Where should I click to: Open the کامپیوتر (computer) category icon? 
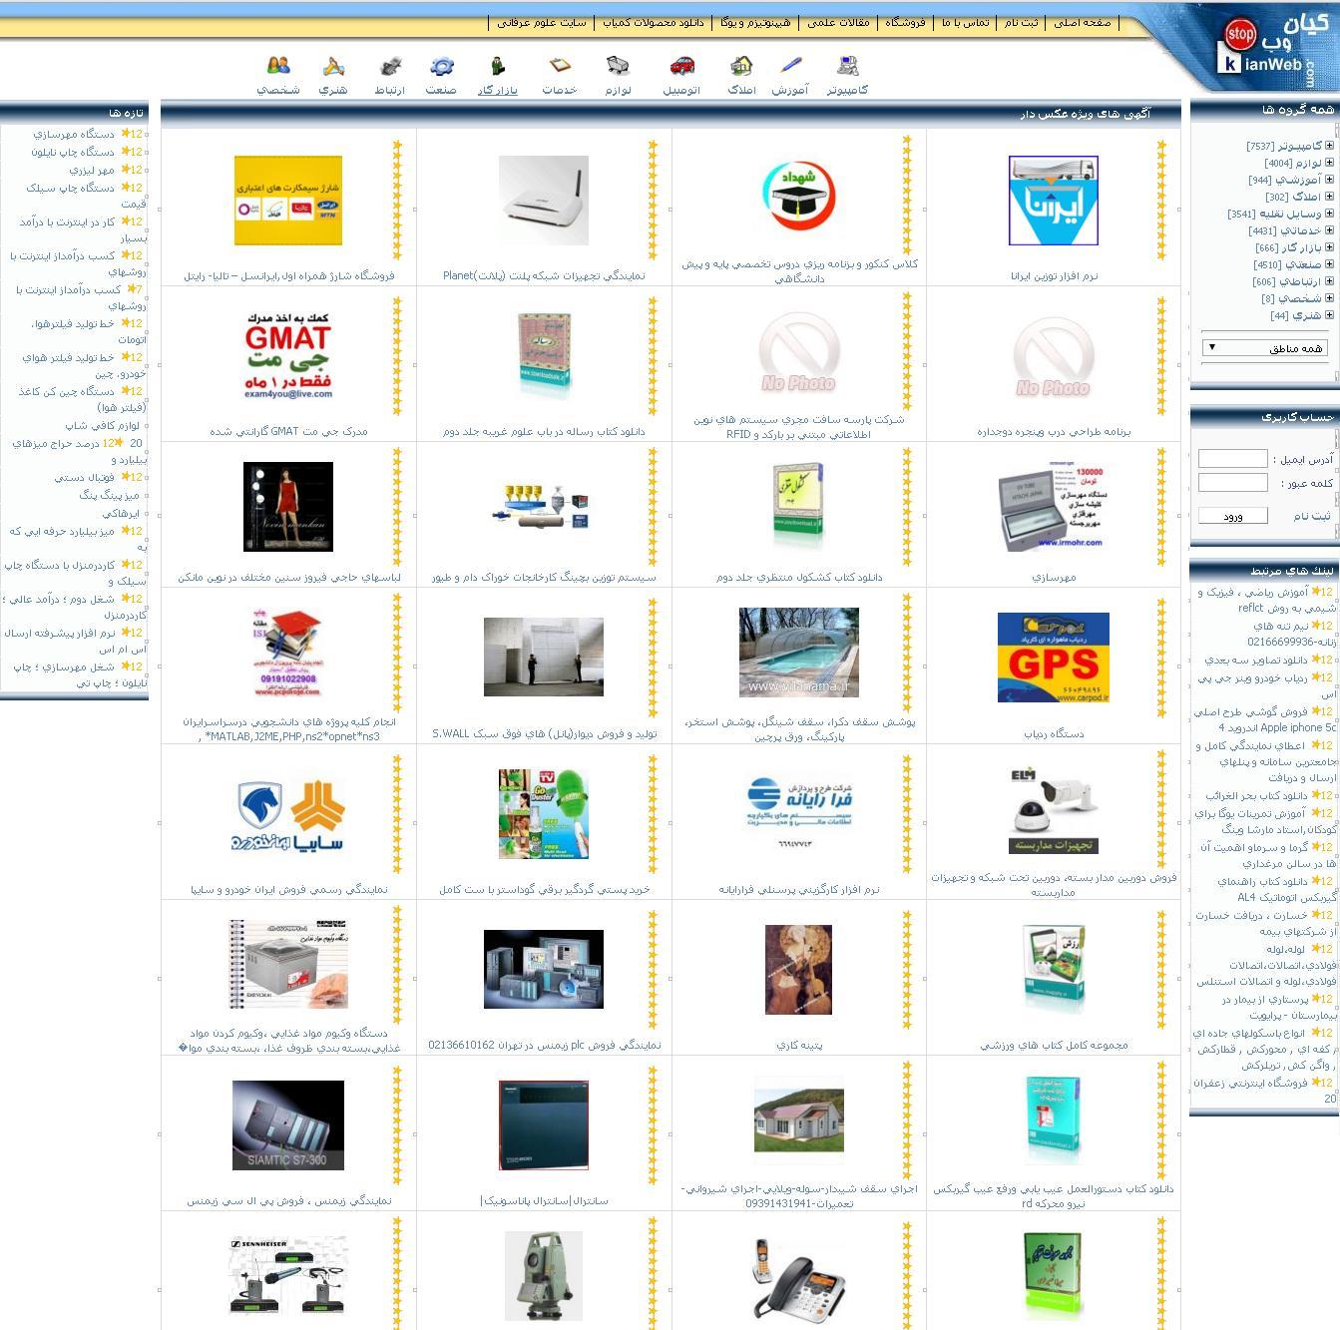(848, 66)
